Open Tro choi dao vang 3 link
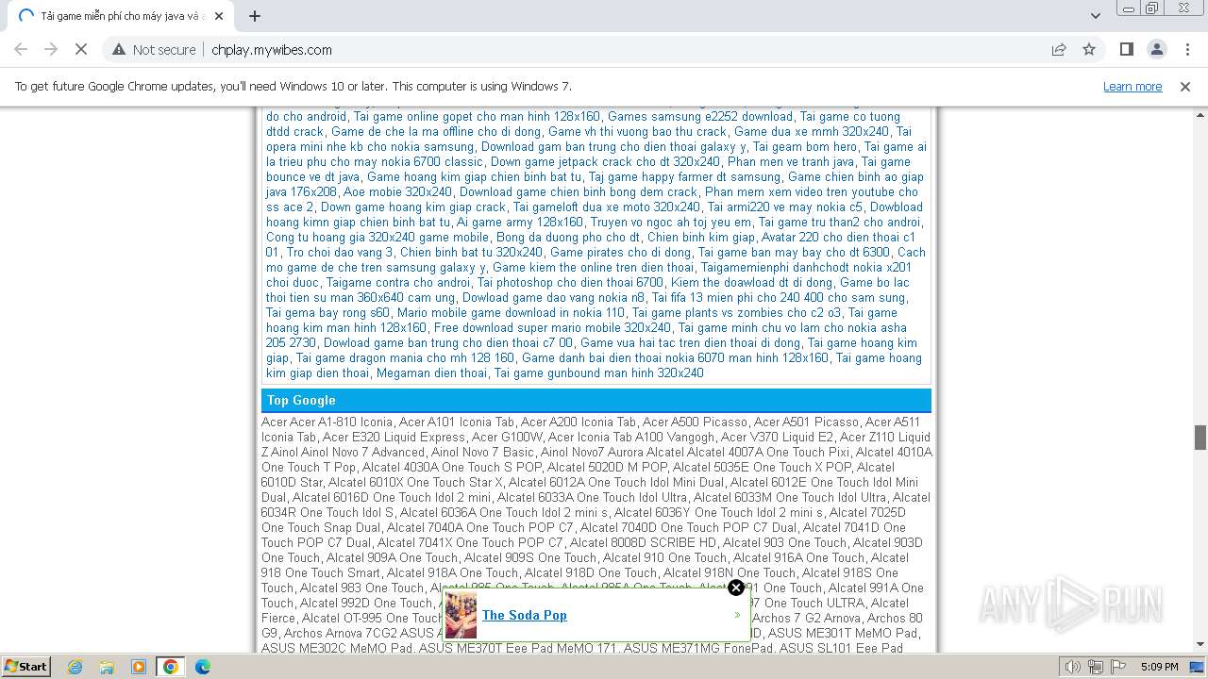Screen dimensions: 1208x679 click(340, 252)
